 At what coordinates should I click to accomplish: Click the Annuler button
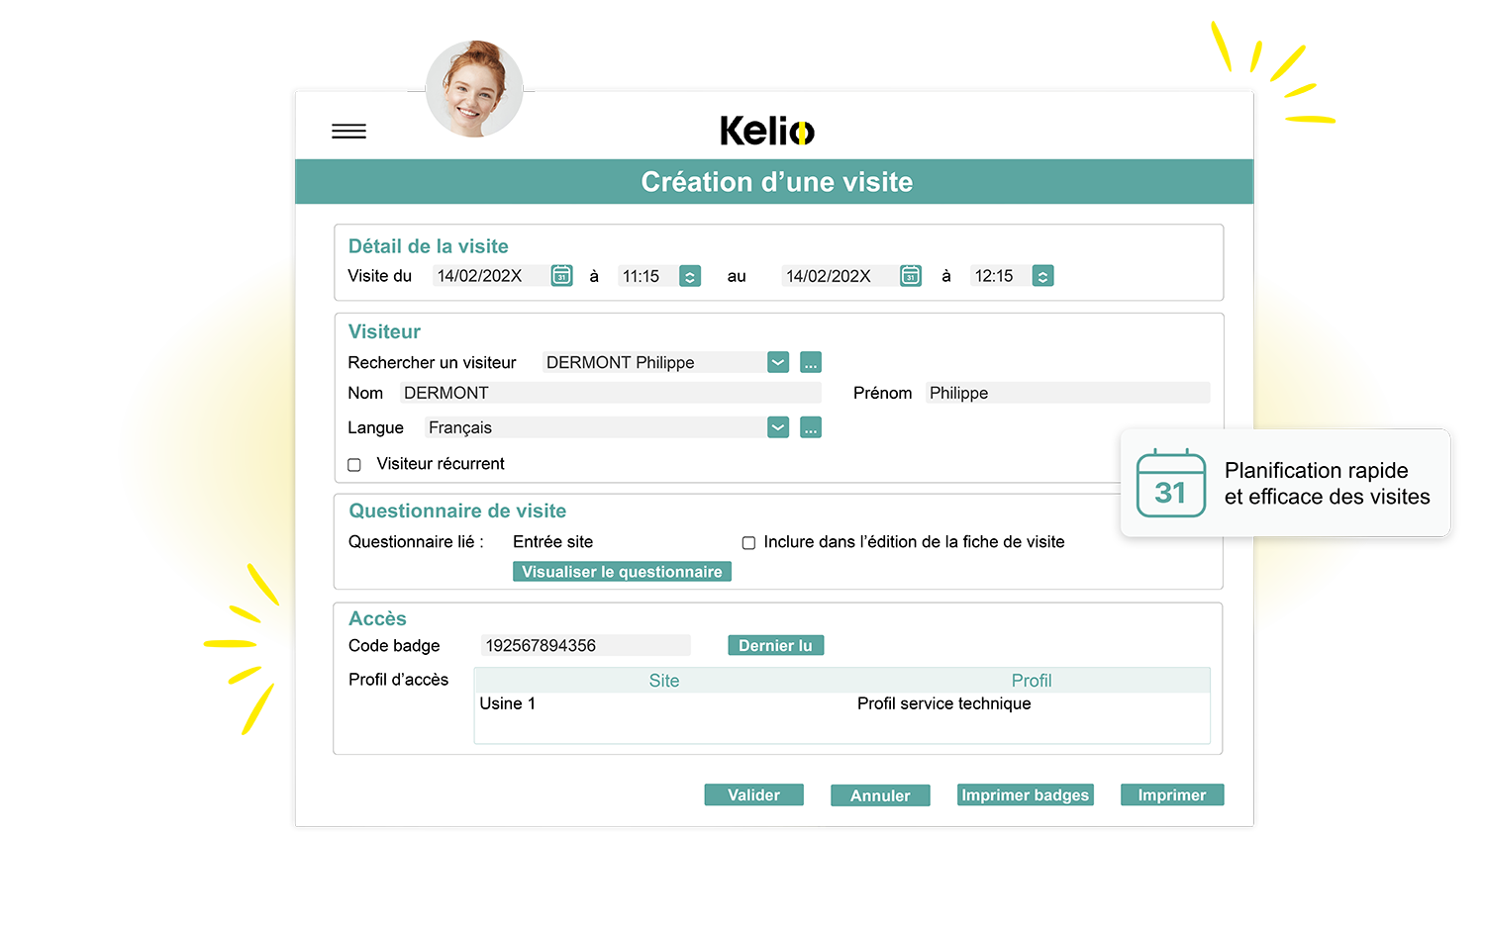[880, 795]
